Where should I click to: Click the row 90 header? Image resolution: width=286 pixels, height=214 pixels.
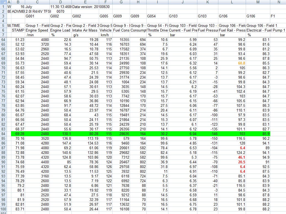coord(3,162)
